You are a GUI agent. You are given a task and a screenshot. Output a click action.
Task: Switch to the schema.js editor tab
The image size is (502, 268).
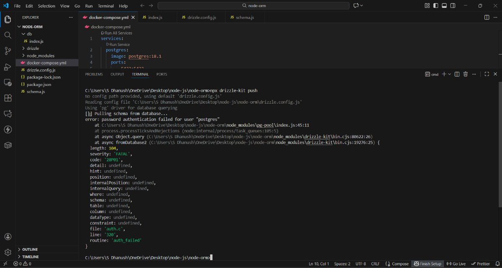(245, 17)
